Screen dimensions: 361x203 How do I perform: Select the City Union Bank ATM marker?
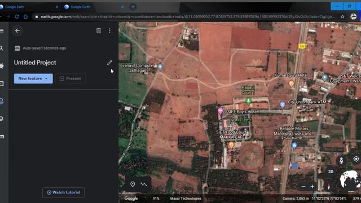click(283, 105)
